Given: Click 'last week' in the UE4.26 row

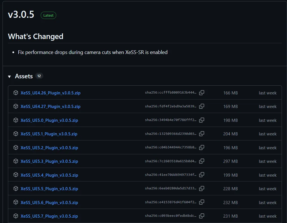Looking at the screenshot, I should coord(268,93).
